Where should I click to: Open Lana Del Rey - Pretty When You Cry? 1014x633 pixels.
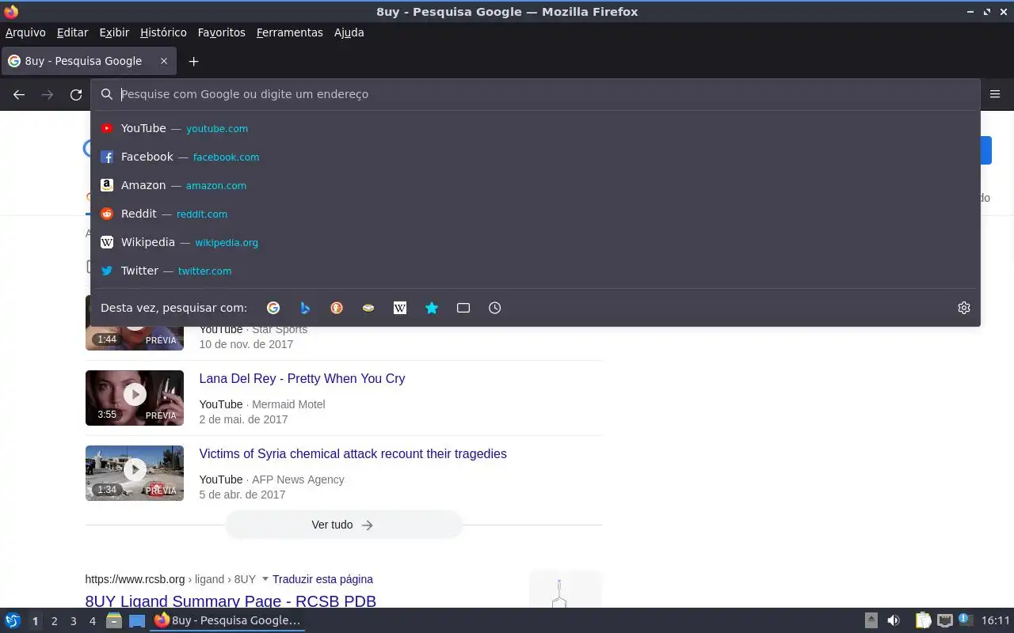click(x=302, y=378)
